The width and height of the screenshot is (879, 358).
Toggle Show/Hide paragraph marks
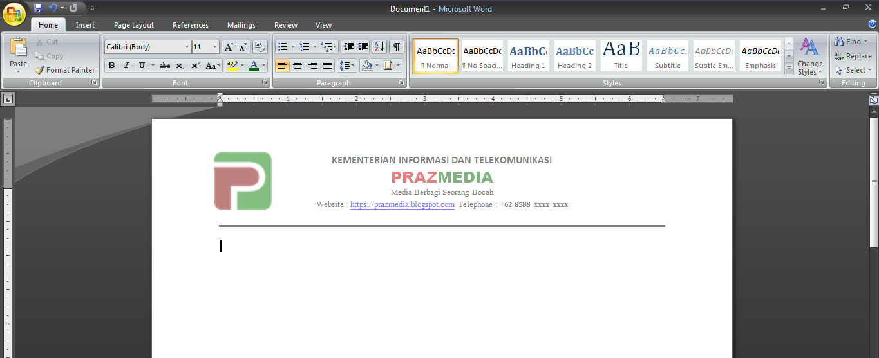point(397,47)
